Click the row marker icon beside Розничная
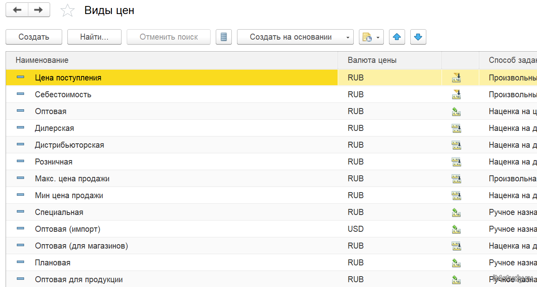 pos(21,162)
